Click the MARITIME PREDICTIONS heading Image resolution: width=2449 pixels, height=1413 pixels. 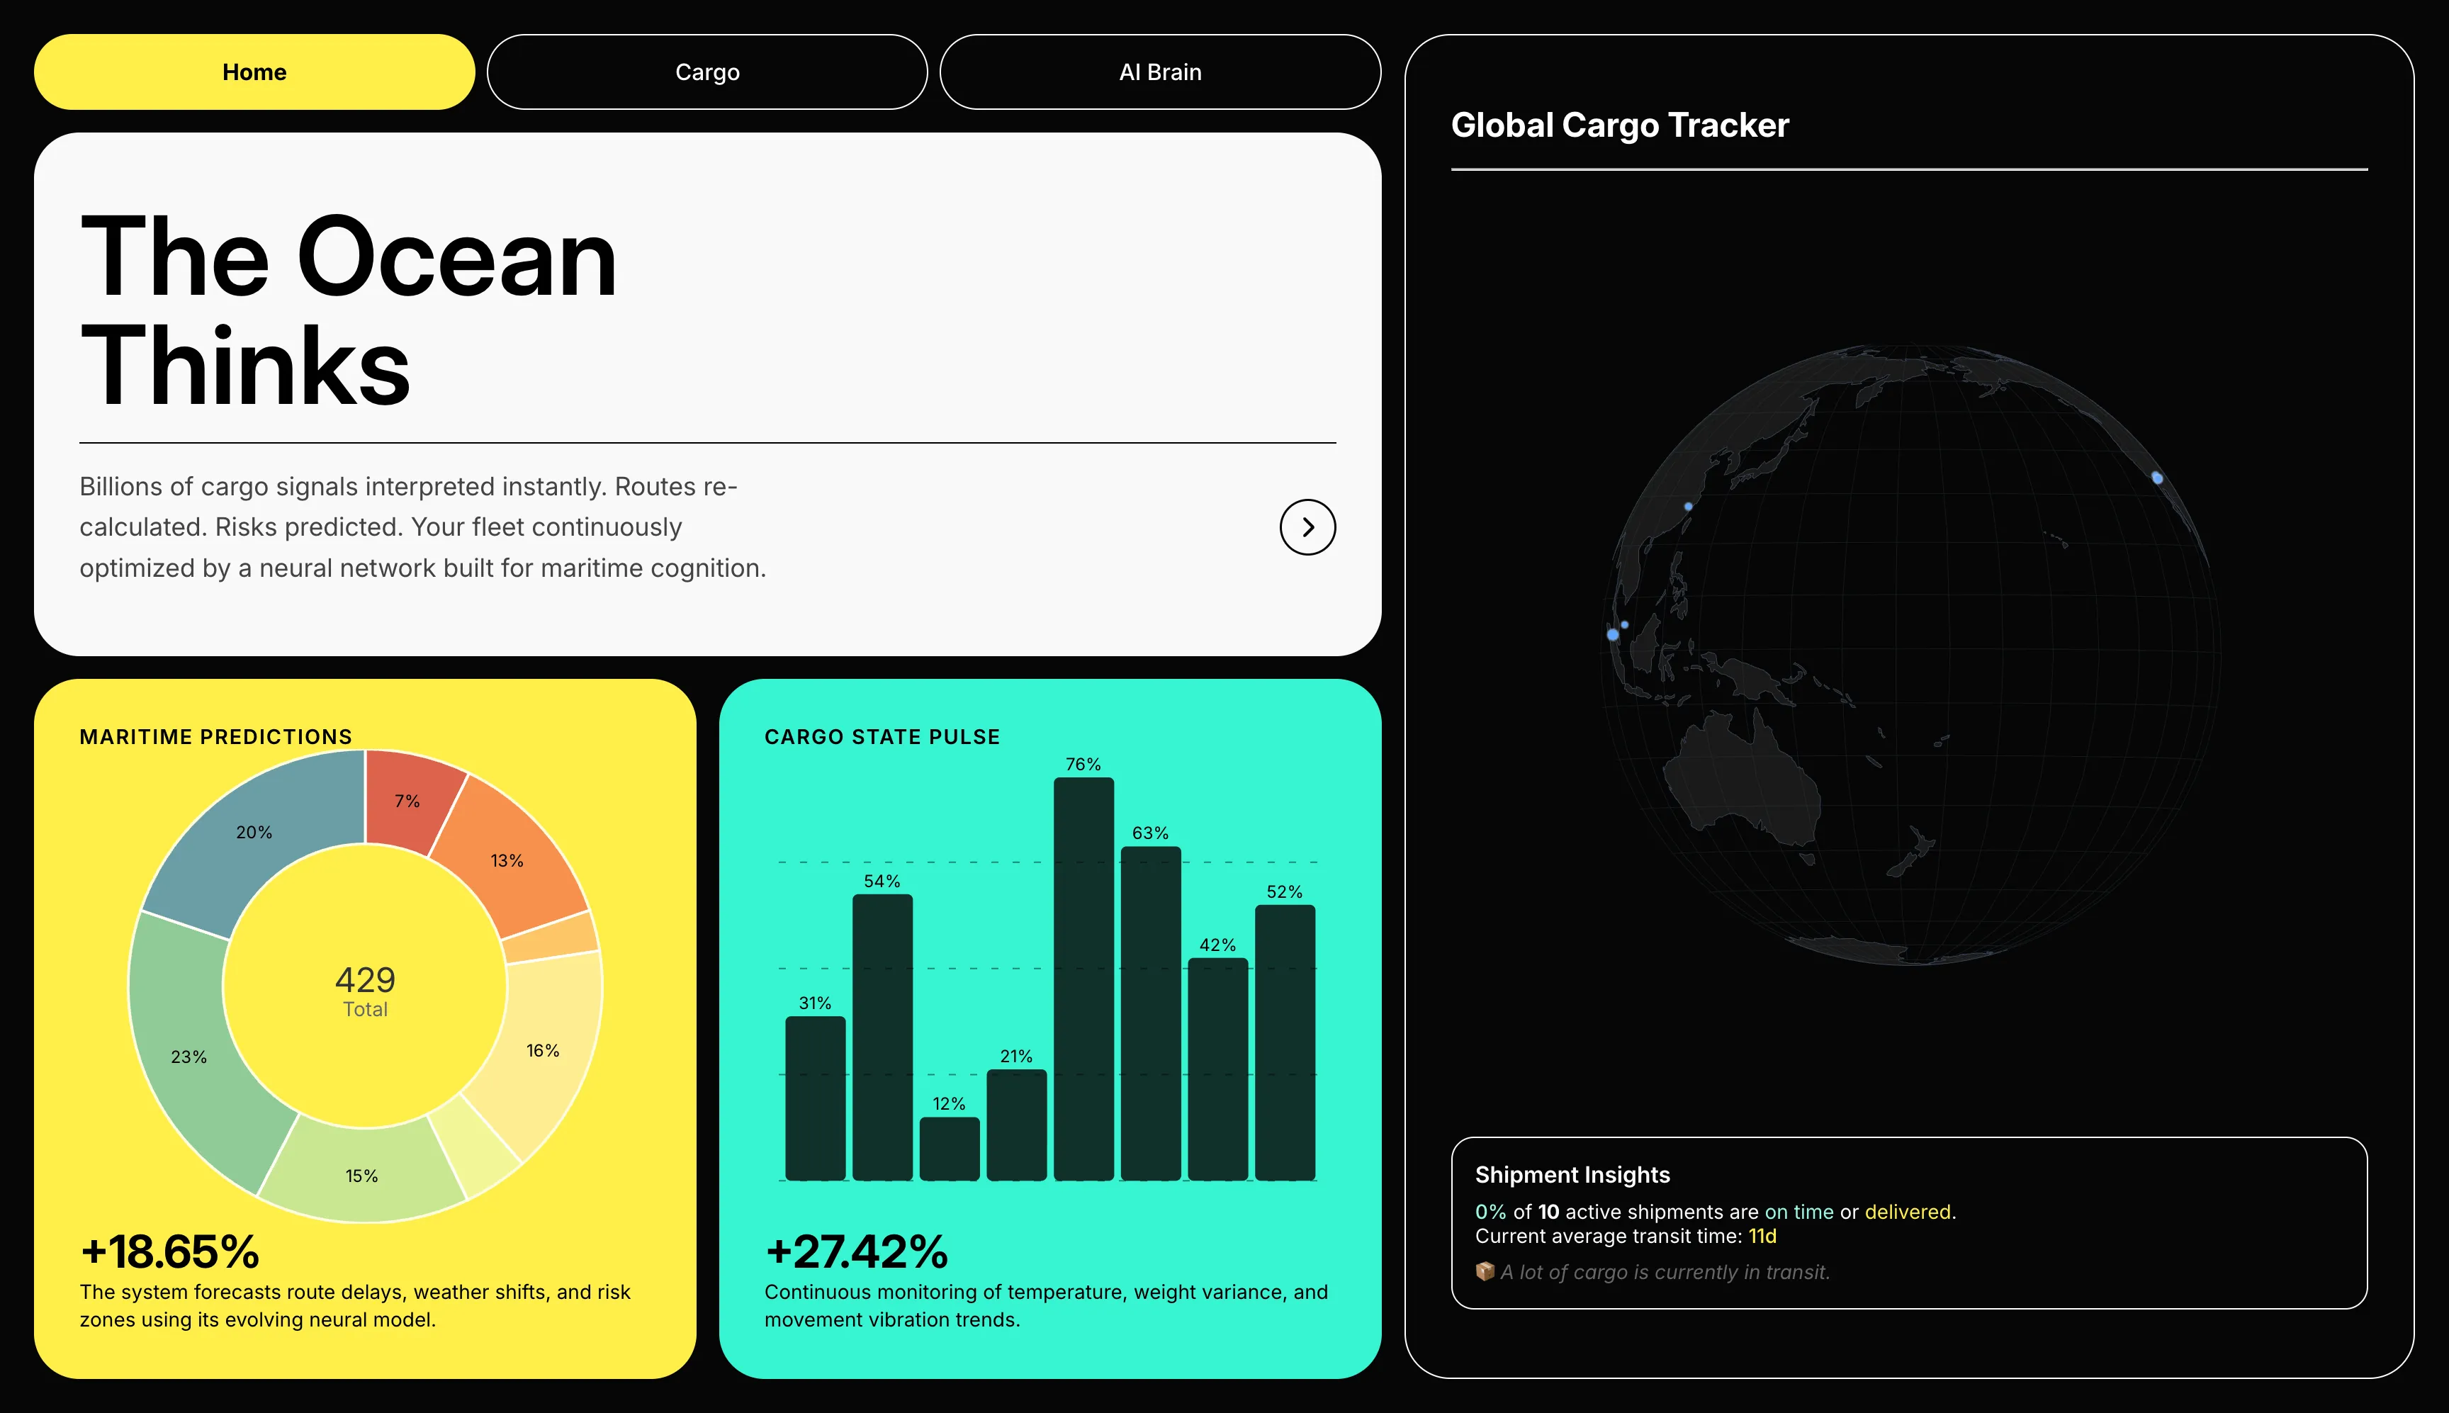tap(215, 736)
